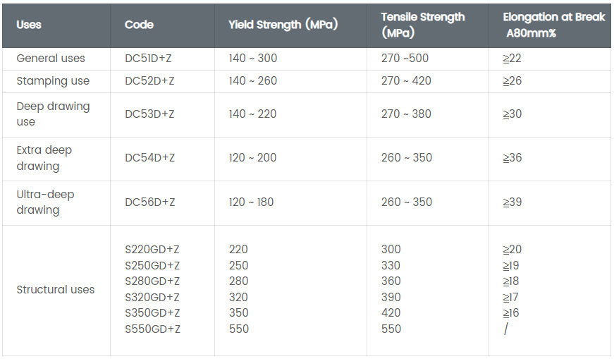Click the ≥39 elongation value
The width and height of the screenshot is (614, 359).
coord(512,202)
